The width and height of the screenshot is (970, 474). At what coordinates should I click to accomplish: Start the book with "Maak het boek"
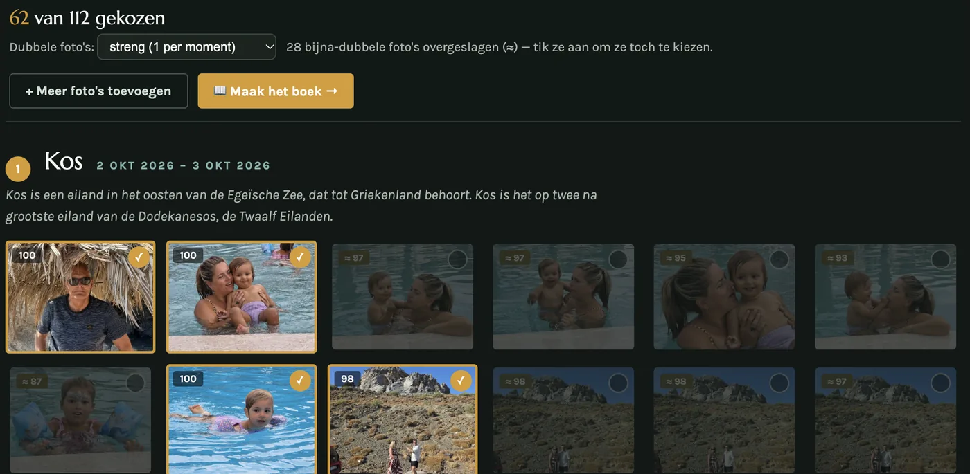click(x=276, y=91)
